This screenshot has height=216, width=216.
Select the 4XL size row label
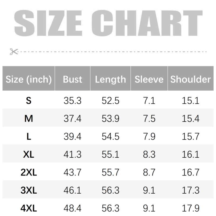coord(29,208)
